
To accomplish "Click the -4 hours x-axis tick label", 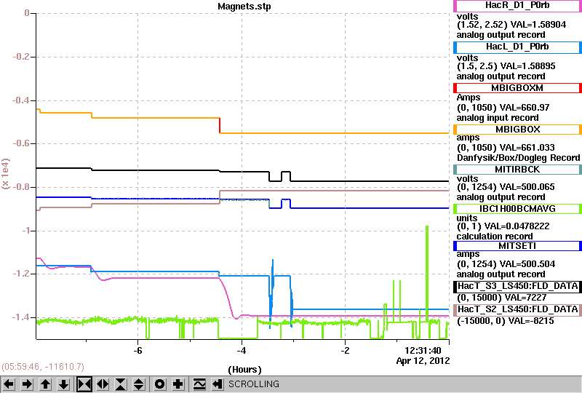I will click(x=242, y=351).
